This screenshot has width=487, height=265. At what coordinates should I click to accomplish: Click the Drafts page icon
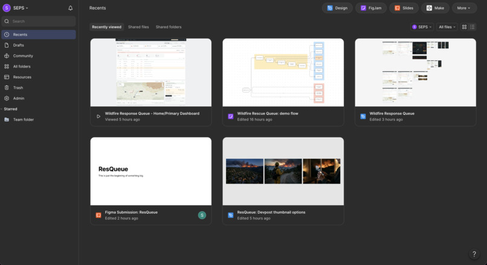pyautogui.click(x=7, y=45)
